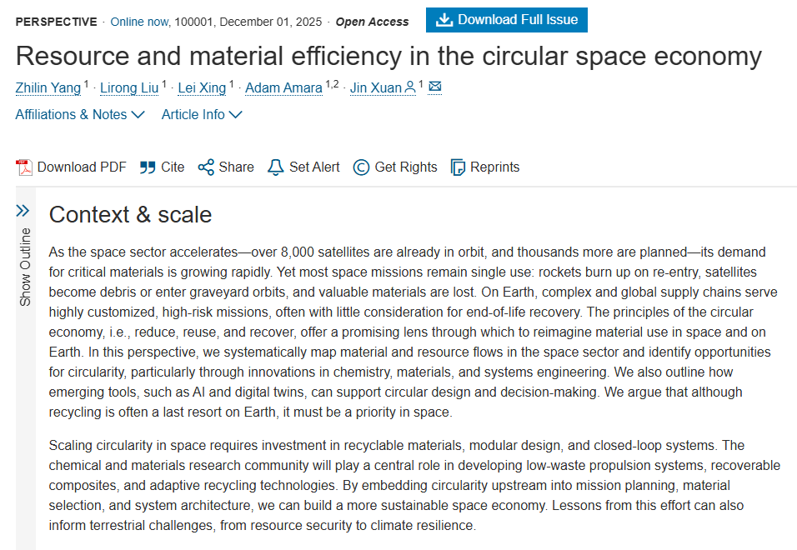Click the Set Alert bell icon
Image resolution: width=797 pixels, height=550 pixels.
pyautogui.click(x=275, y=167)
